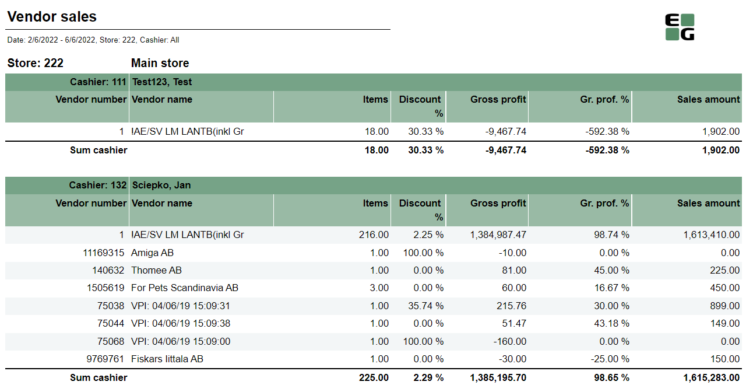Screen dimensions: 746x392
Task: Click the Main store label
Action: click(160, 63)
